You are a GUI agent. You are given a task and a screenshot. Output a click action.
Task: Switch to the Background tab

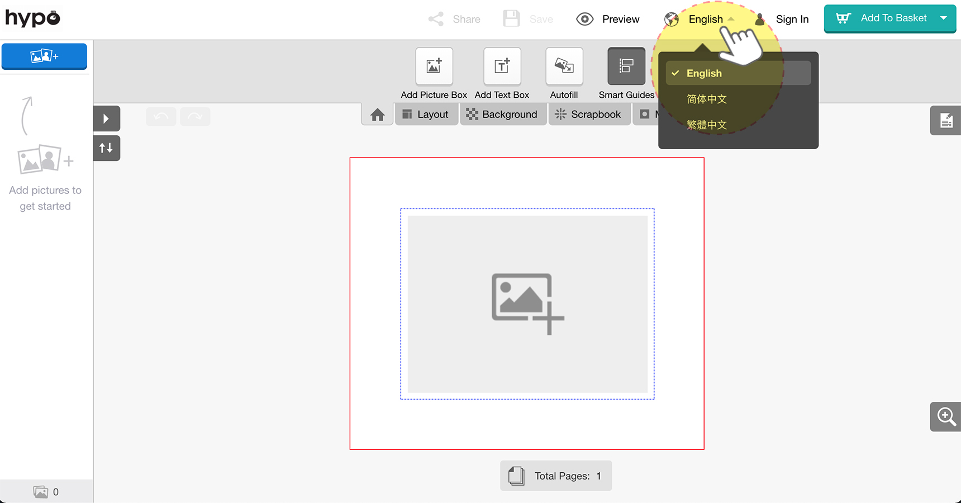[502, 115]
